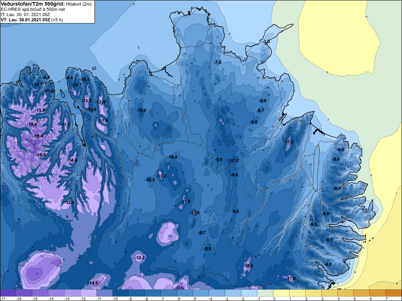This screenshot has width=402, height=301.
Task: Click the -8.7 temperature value
Action: pyautogui.click(x=260, y=110)
